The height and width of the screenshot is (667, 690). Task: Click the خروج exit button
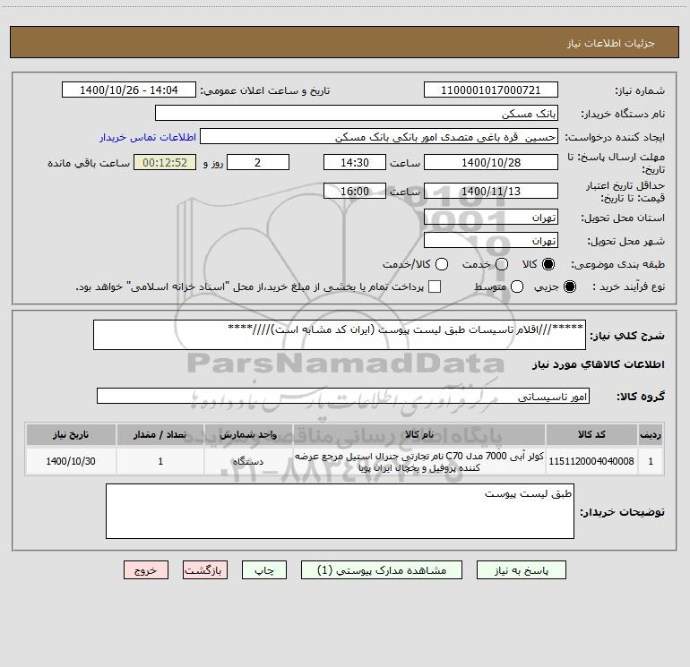[x=146, y=569]
